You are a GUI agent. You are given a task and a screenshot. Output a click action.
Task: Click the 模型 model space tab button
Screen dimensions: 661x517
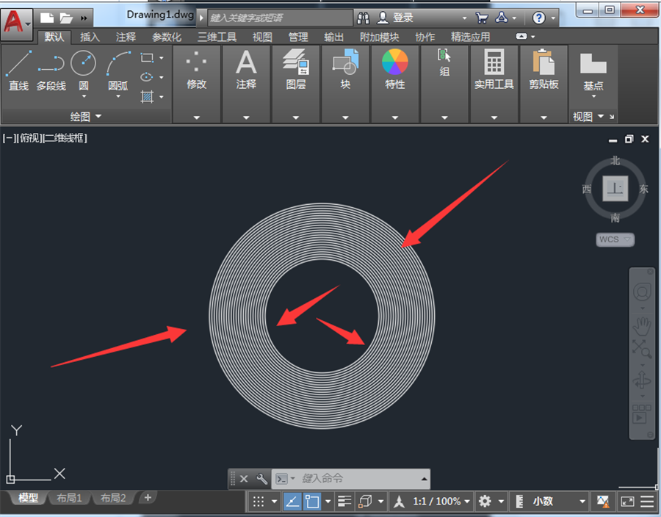pos(28,498)
